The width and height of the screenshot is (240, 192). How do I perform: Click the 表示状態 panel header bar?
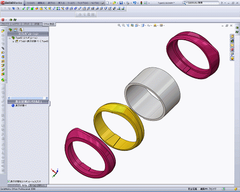[28, 102]
